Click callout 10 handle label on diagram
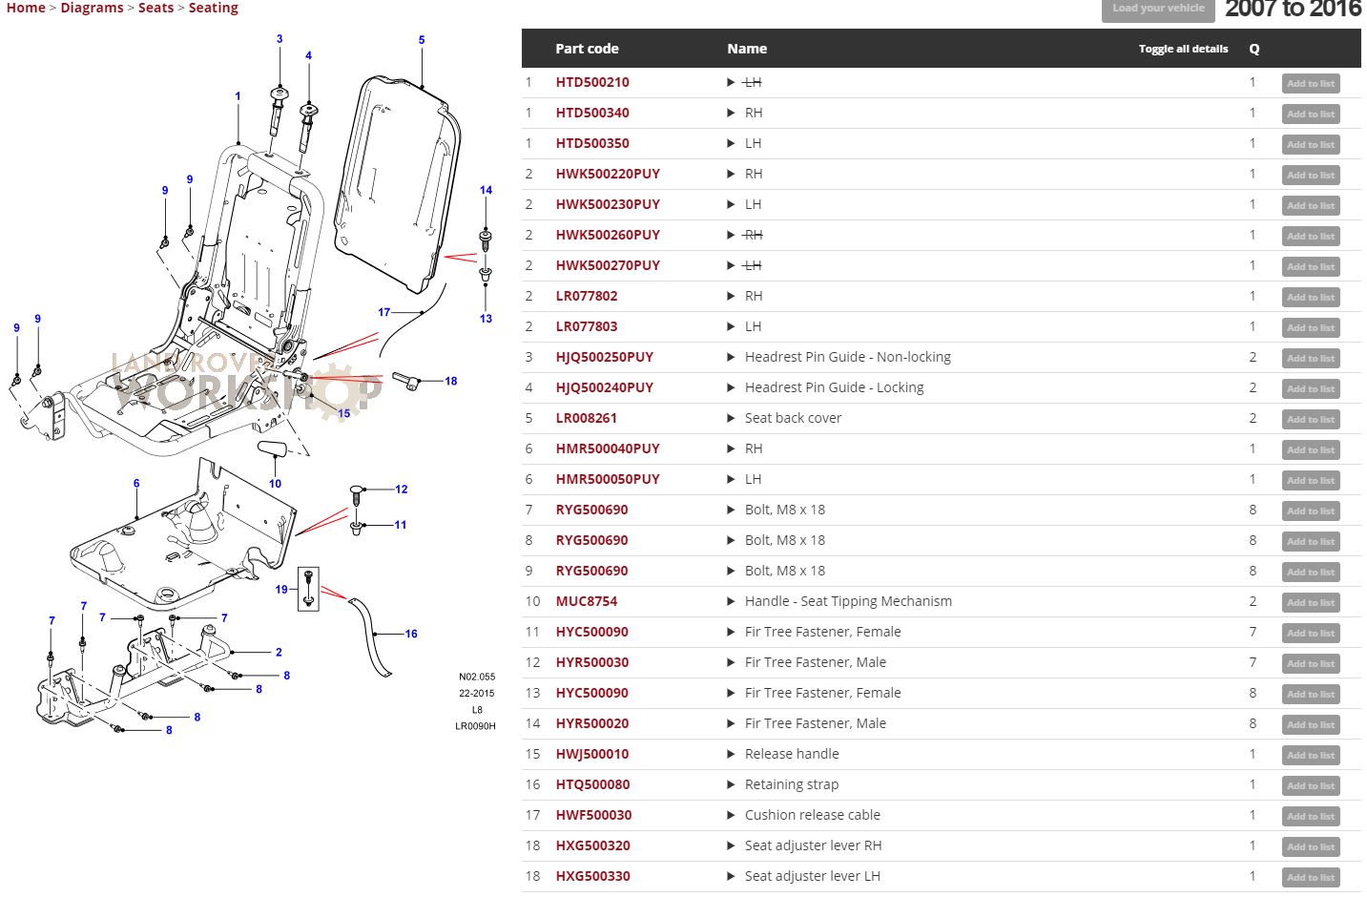 click(x=275, y=484)
